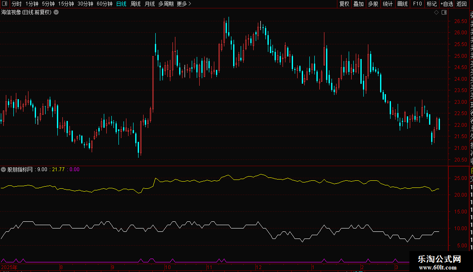
Task: Switch to 月线 monthly chart
Action: [149, 4]
